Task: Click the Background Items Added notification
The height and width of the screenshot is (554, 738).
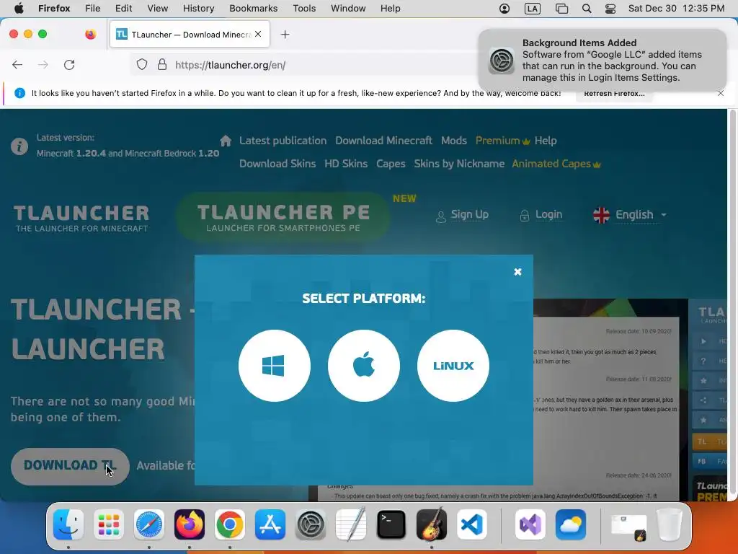Action: [x=603, y=60]
